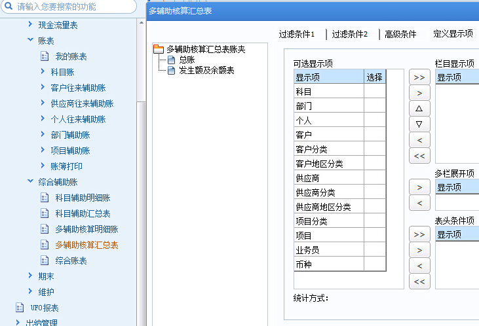Add item to 多栏展开项 (>)
The width and height of the screenshot is (479, 326).
click(419, 187)
